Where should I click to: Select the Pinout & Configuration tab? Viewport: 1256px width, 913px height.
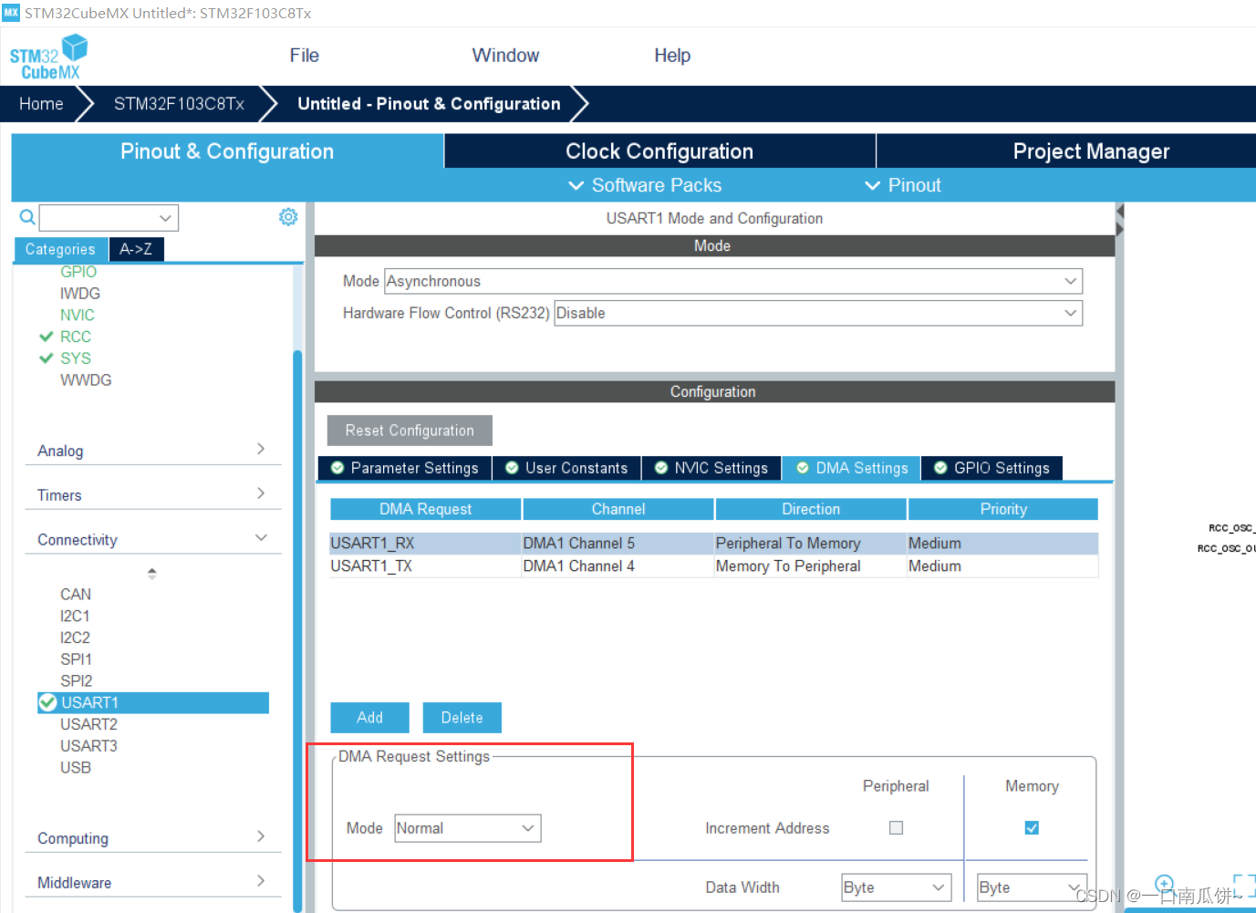click(227, 151)
